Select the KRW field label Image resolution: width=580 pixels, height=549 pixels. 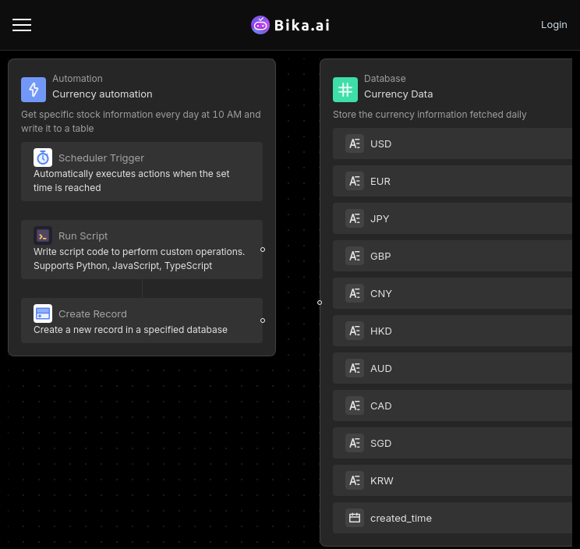pos(382,480)
